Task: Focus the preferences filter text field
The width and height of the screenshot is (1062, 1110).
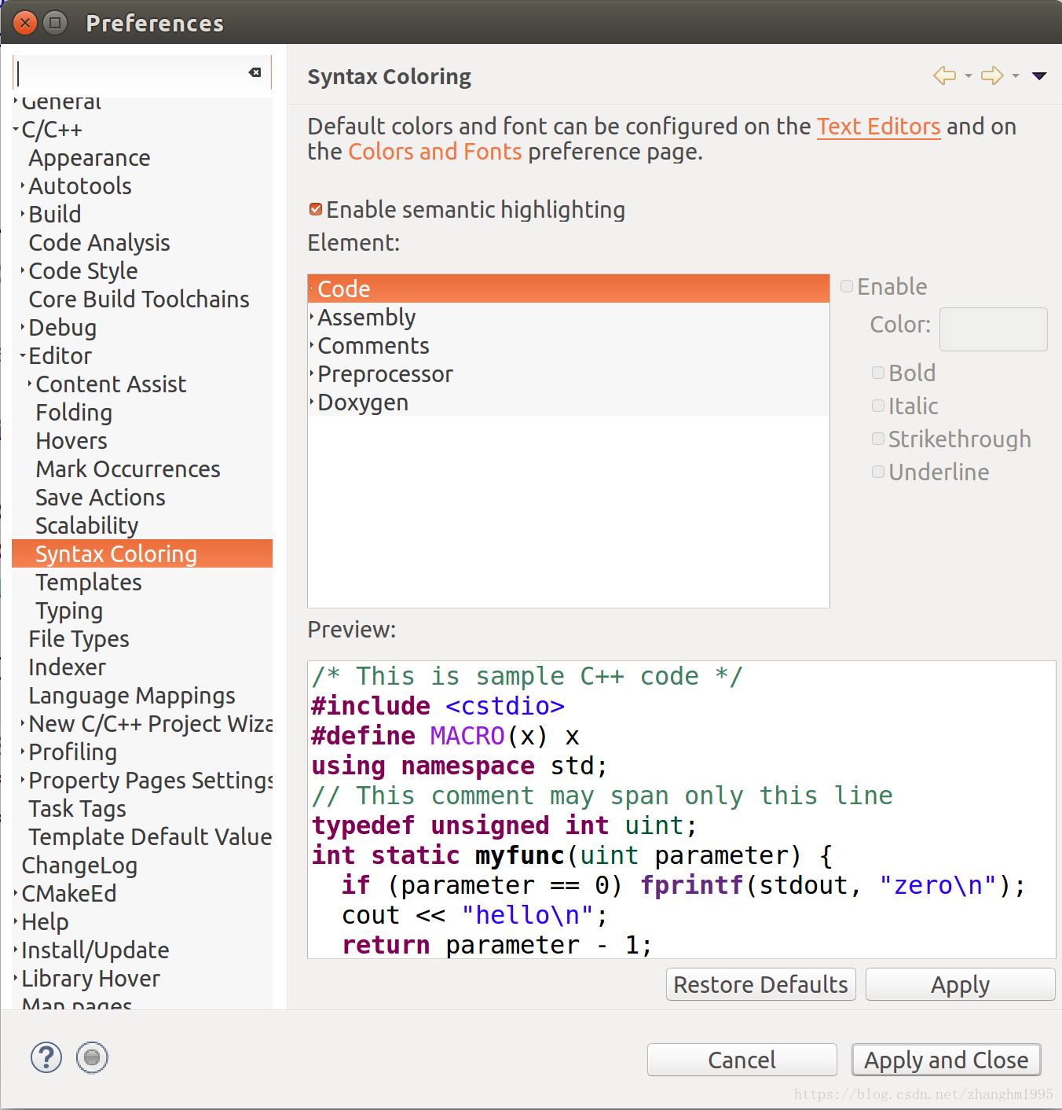Action: (130, 72)
